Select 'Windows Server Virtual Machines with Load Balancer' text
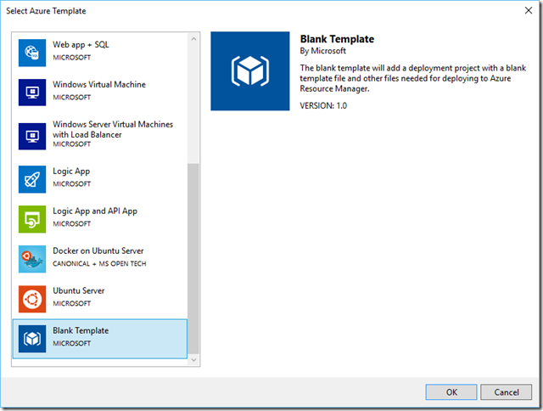The image size is (543, 411). tap(113, 129)
